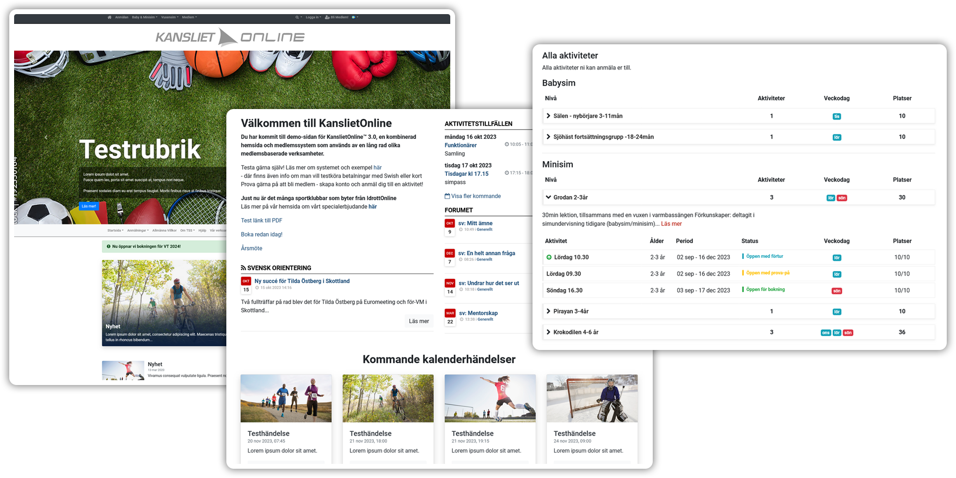
Task: Click the red 'sön' badge in Grodan 2-3år row
Action: (842, 198)
